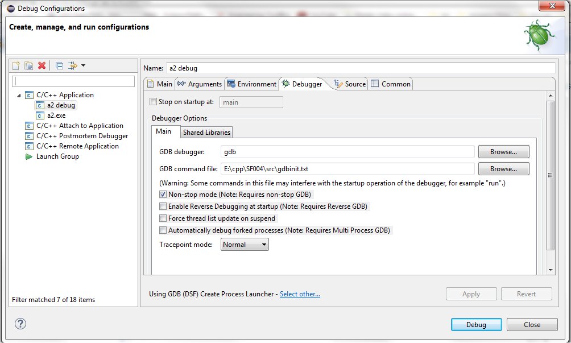Enable Reverse Debugging at startup

coord(163,207)
